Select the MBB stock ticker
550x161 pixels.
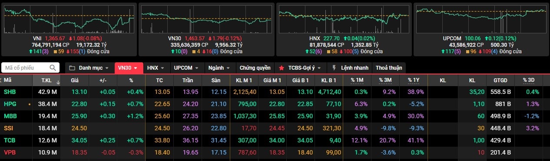click(10, 116)
